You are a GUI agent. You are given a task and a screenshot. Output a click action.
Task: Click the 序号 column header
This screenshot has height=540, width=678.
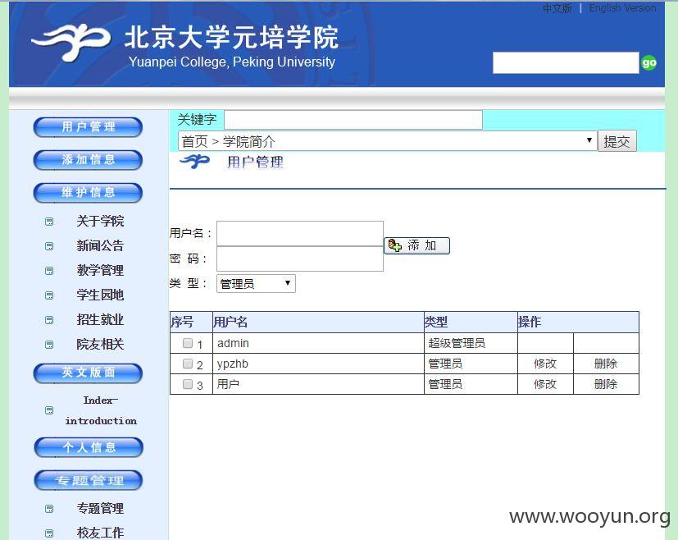coord(191,322)
